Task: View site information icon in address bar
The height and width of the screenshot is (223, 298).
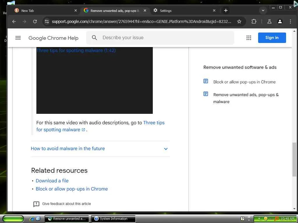Action: (47, 21)
